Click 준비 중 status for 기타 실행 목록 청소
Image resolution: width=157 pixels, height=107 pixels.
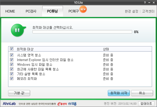[108, 74]
